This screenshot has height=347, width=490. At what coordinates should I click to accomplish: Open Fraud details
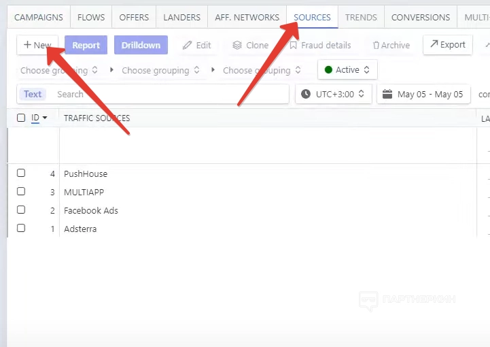pos(320,46)
